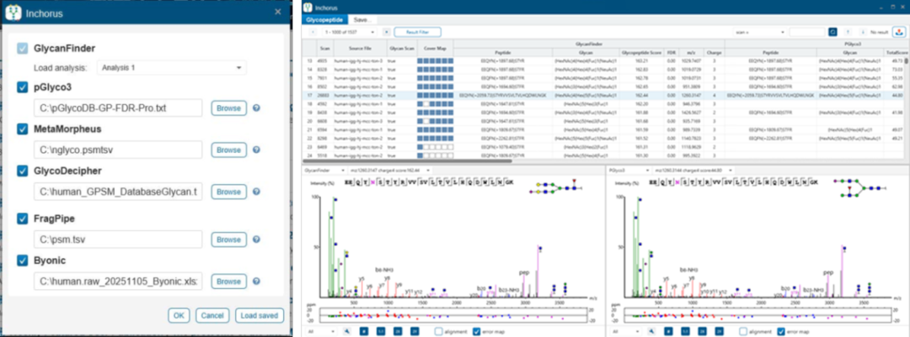Screen dimensions: 910x337
Task: Switch to the Glycopeptide tab
Action: 324,19
